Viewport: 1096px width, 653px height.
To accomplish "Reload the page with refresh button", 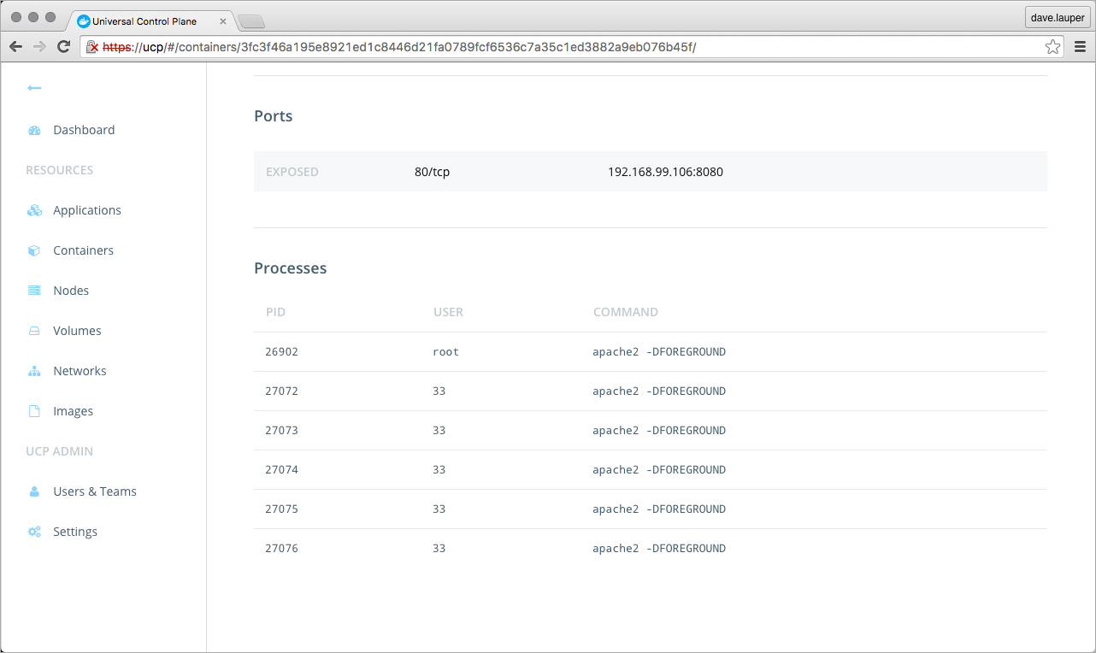I will coord(63,47).
